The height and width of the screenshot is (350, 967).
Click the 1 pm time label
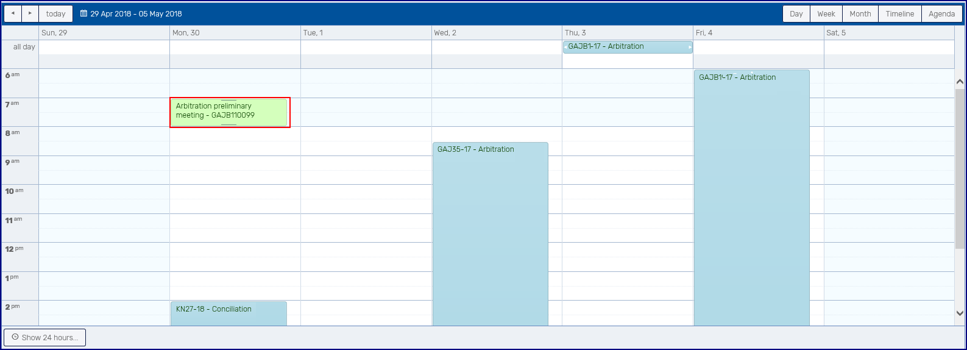pyautogui.click(x=12, y=278)
